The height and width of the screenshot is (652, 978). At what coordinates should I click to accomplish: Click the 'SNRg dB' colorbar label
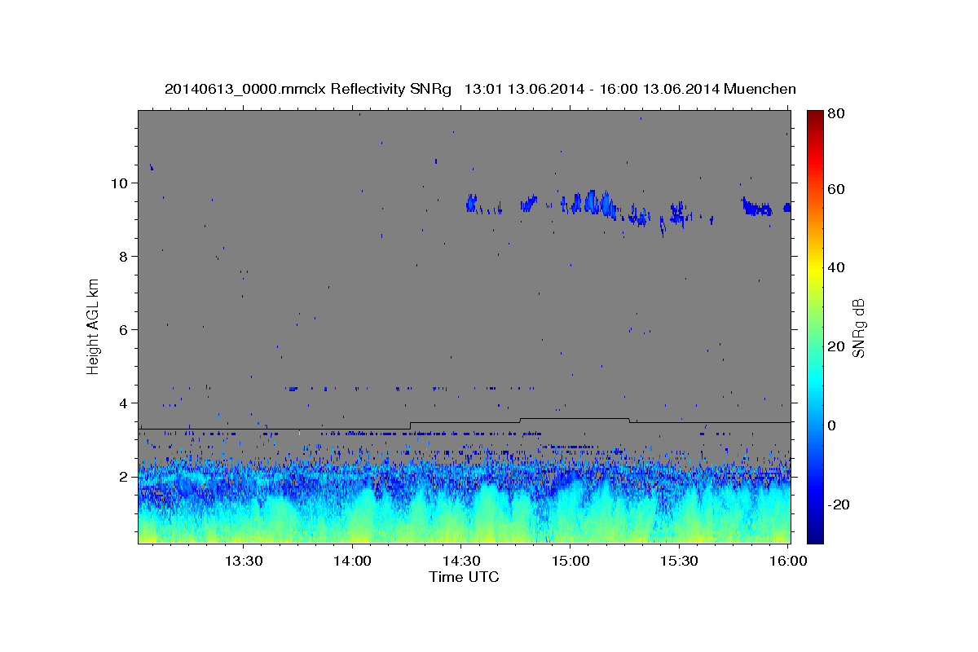coord(858,326)
